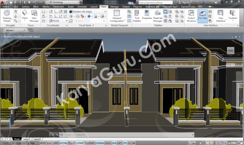Expand the command line history arrow
The image size is (244, 145).
pos(193,135)
